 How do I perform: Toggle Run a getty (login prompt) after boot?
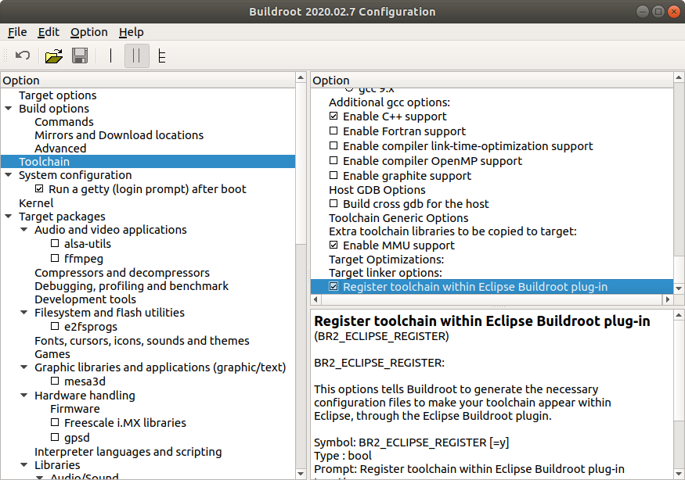pyautogui.click(x=39, y=189)
